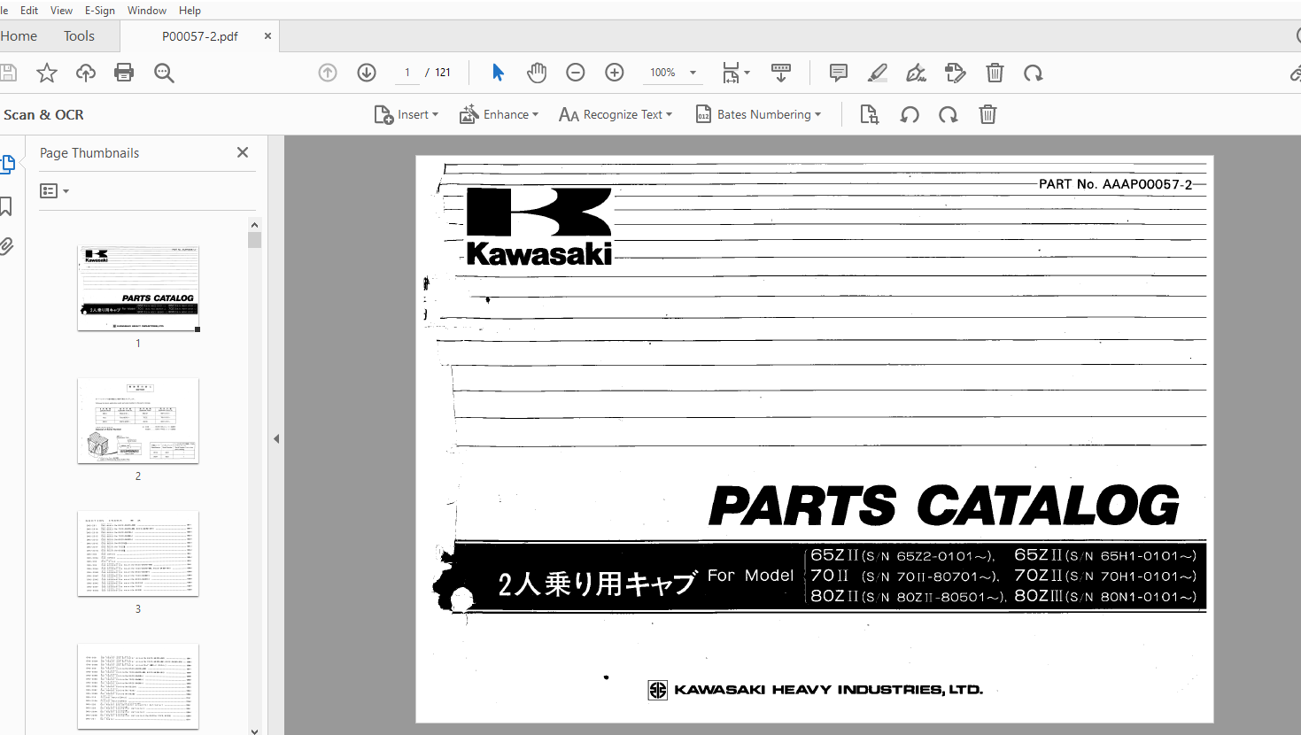Add a sticky note comment
This screenshot has width=1301, height=735.
pyautogui.click(x=839, y=73)
